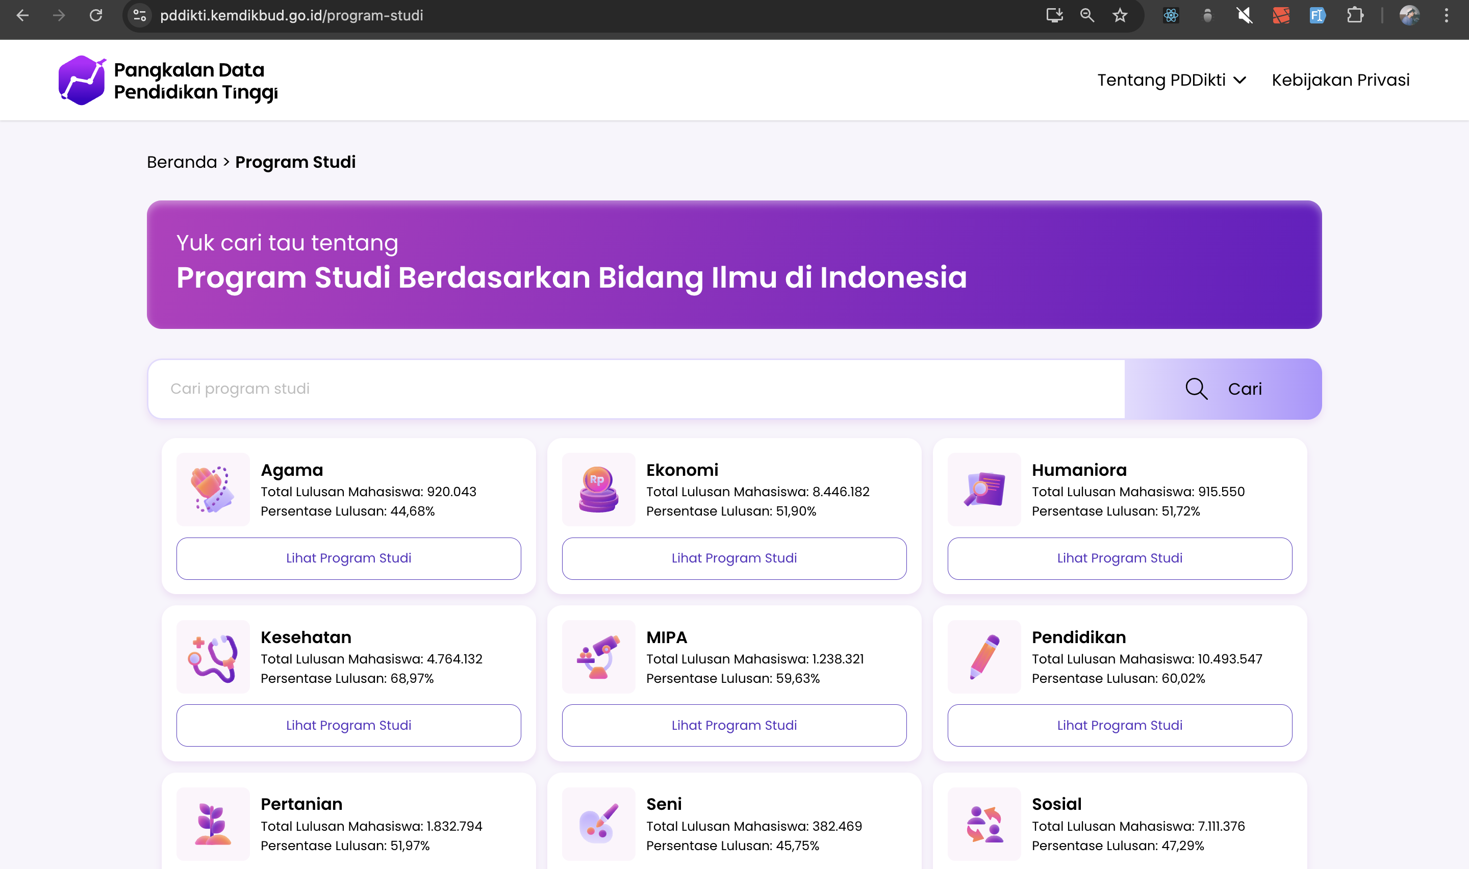Click the Ekonomi coin icon
The image size is (1469, 869).
click(598, 490)
